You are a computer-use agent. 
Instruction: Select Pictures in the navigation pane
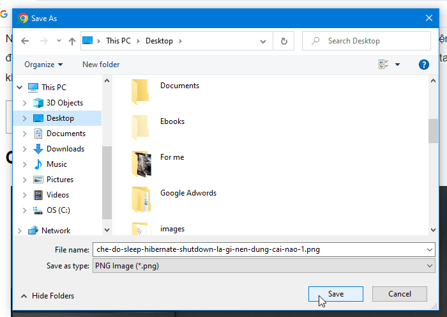(x=60, y=180)
